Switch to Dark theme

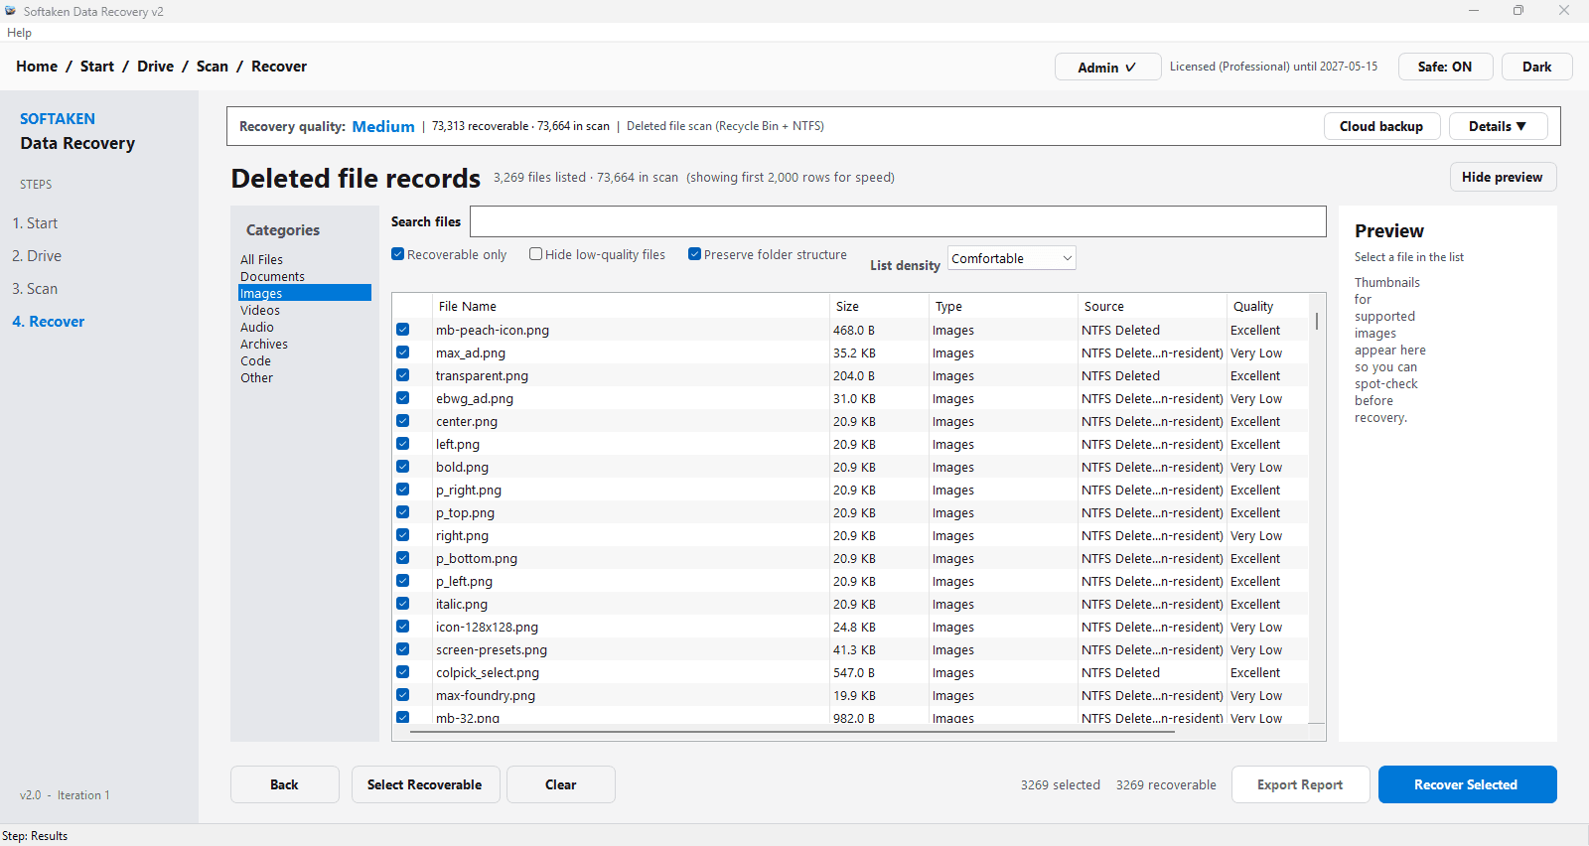pos(1536,67)
